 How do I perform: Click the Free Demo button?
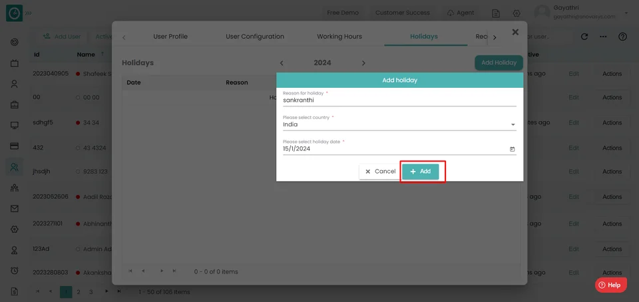pyautogui.click(x=343, y=13)
